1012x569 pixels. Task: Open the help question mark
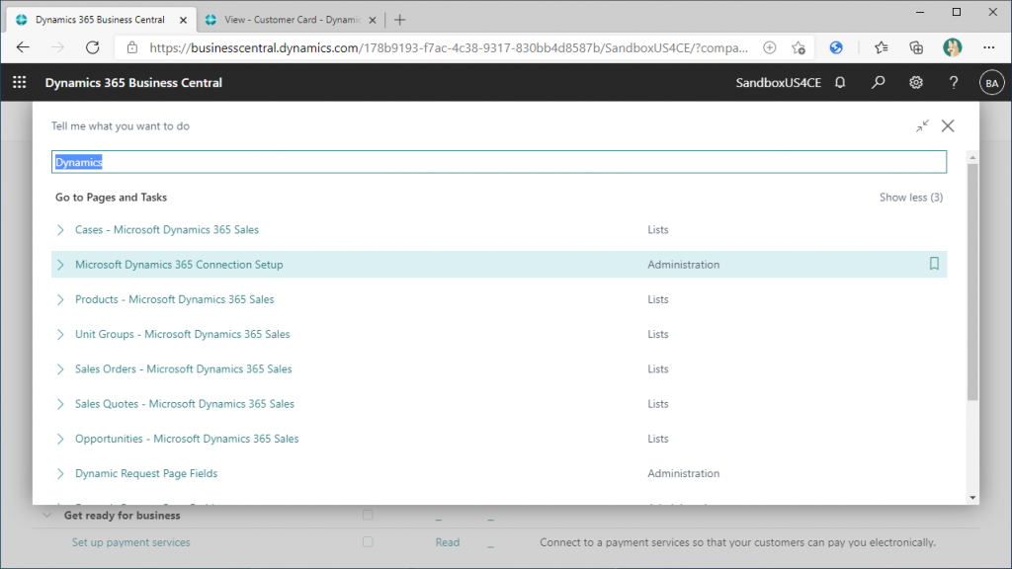pos(954,83)
